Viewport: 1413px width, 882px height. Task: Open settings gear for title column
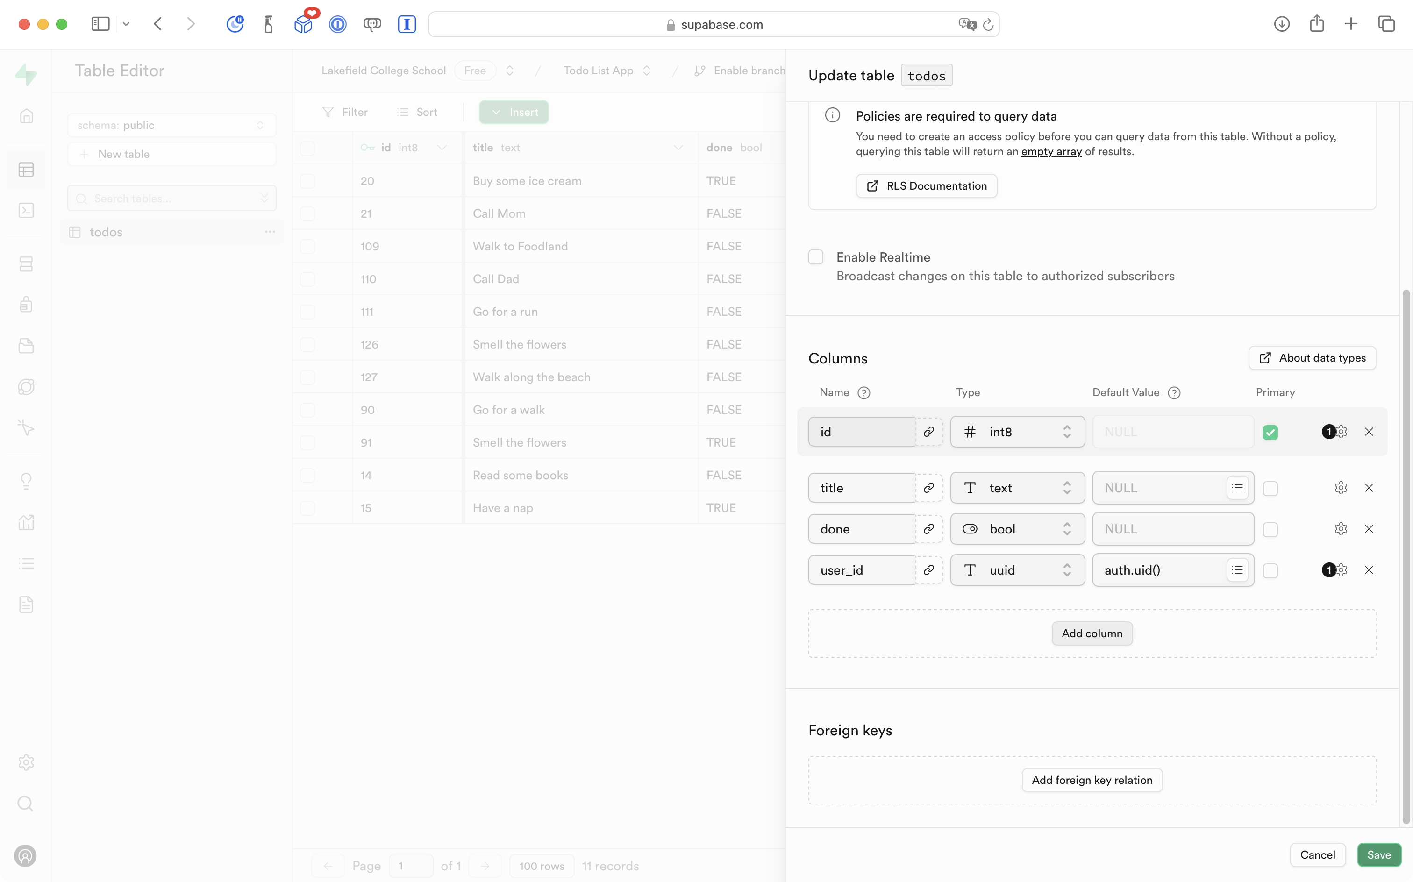click(x=1340, y=488)
